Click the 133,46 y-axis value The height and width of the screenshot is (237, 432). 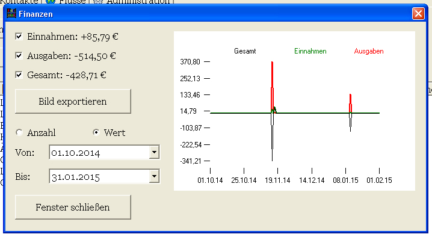click(x=190, y=95)
